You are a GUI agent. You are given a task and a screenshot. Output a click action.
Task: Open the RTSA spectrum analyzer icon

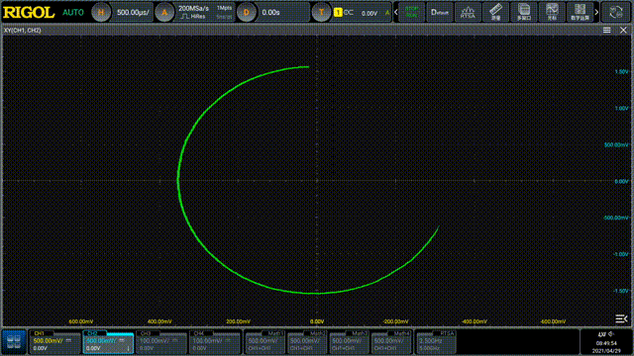pyautogui.click(x=468, y=12)
